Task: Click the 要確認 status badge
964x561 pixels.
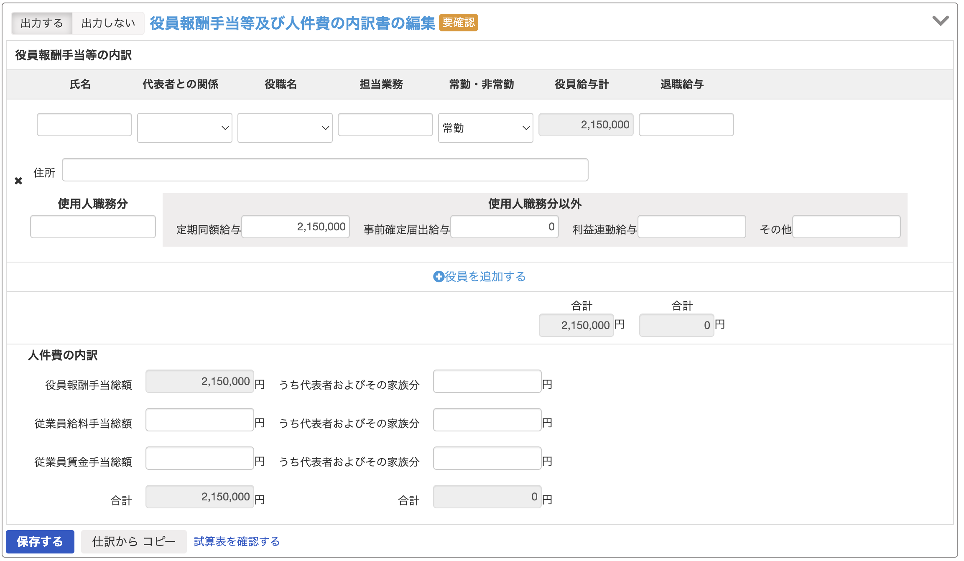Action: [459, 23]
